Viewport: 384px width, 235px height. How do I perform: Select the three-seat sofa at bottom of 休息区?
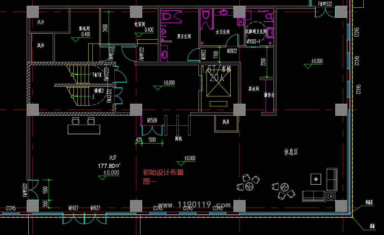[x=314, y=196]
